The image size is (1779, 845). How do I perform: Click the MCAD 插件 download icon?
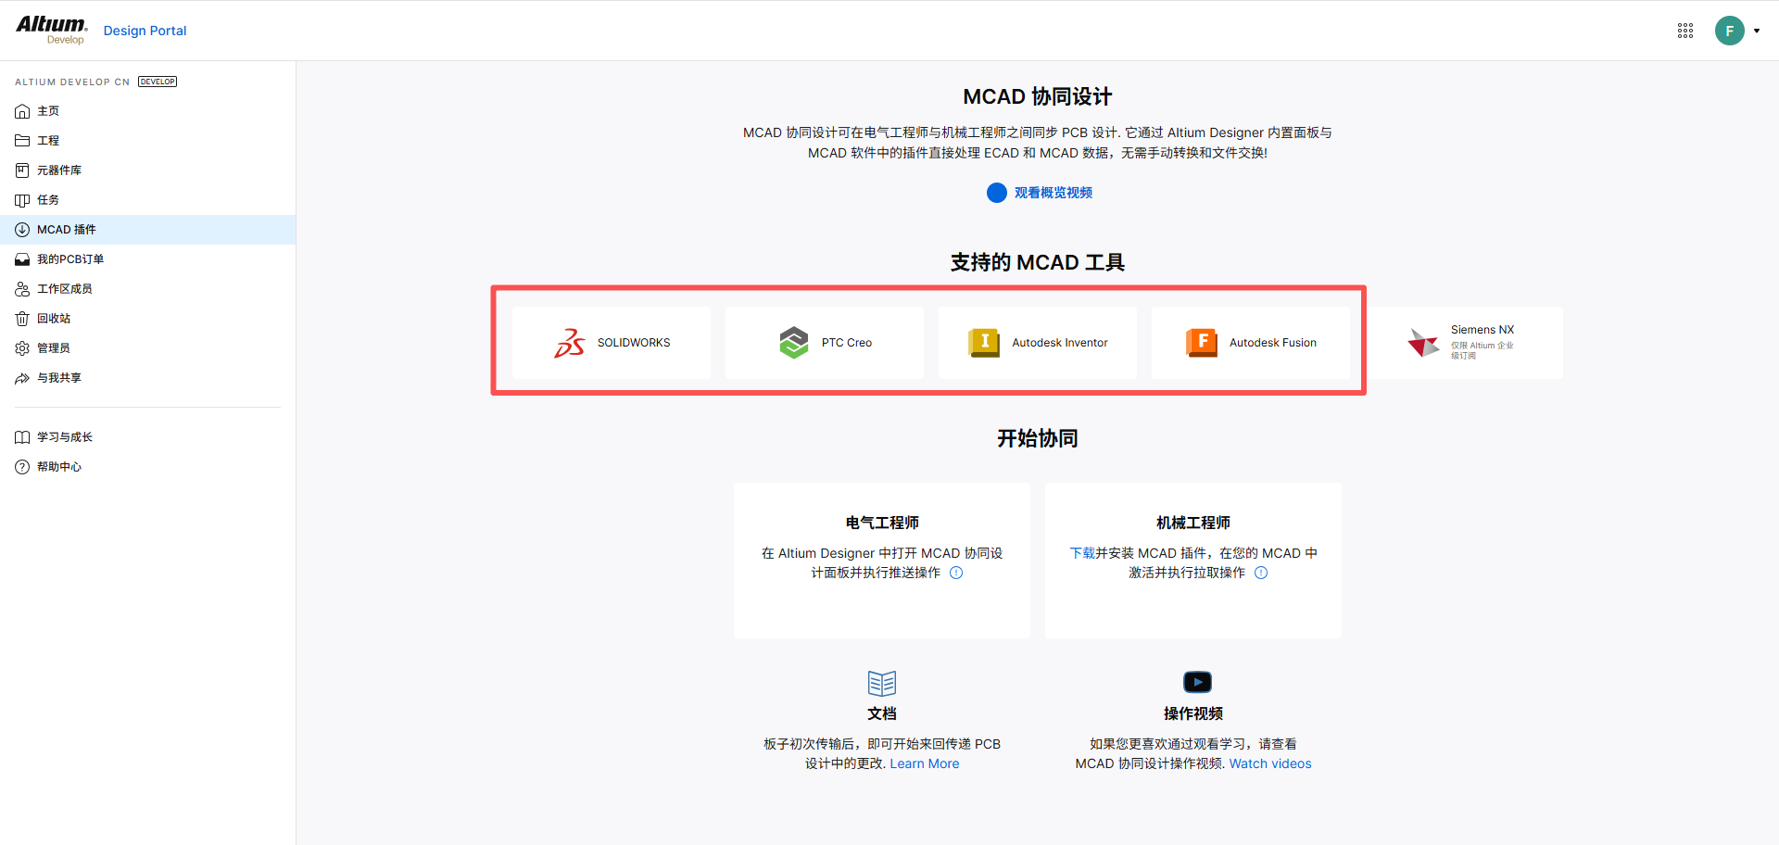[22, 230]
